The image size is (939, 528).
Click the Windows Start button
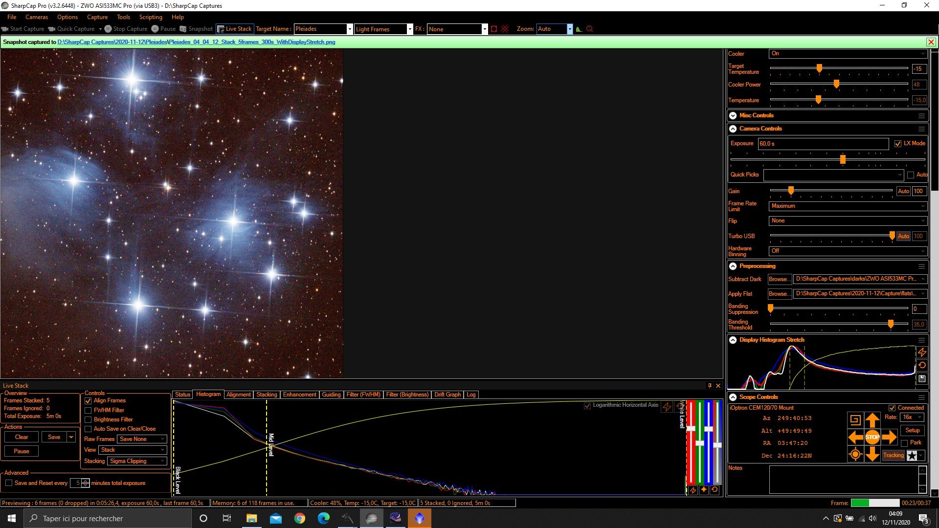pos(12,518)
